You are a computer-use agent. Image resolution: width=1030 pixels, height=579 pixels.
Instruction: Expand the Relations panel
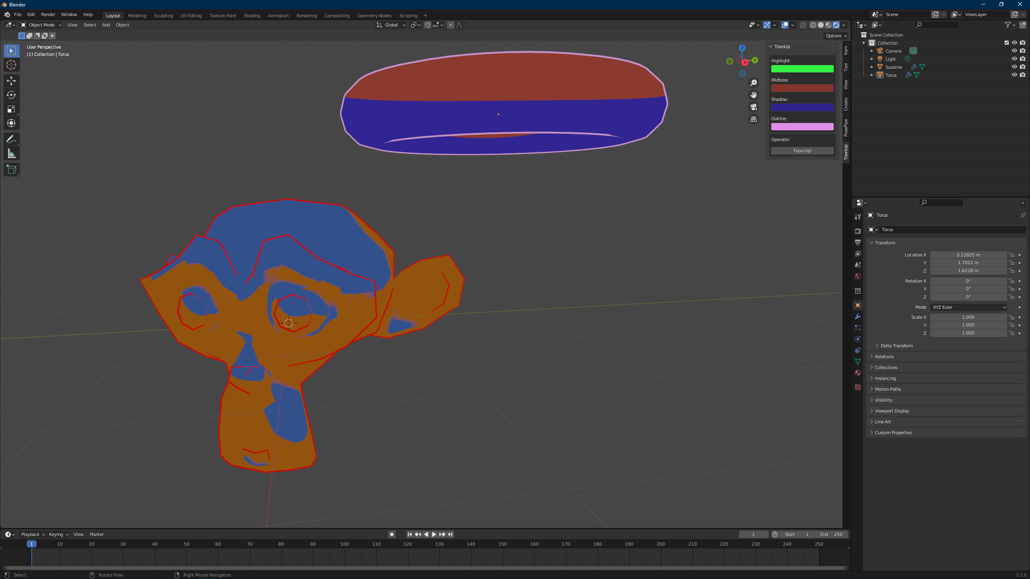coord(947,357)
